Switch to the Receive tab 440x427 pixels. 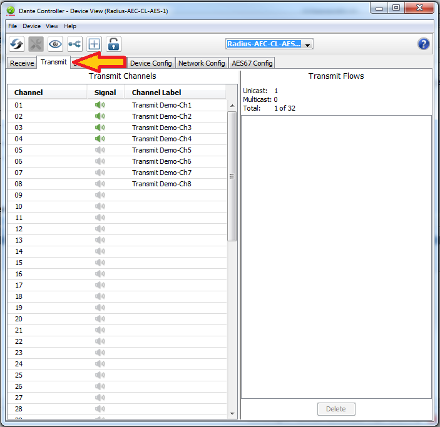[x=22, y=63]
